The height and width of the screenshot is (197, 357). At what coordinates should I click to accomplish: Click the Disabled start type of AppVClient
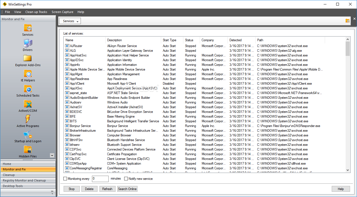coord(168,84)
